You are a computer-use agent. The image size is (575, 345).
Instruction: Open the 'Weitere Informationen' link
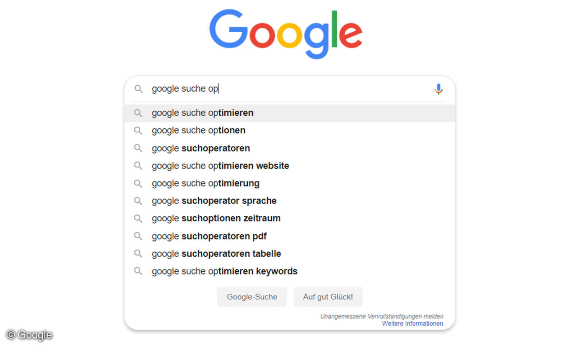412,323
